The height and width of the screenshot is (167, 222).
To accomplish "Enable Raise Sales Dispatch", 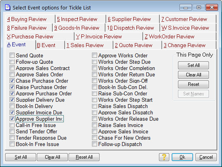I will [94, 106].
